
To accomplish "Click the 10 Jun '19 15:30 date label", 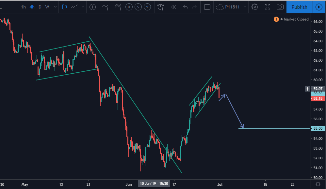I will [x=154, y=183].
